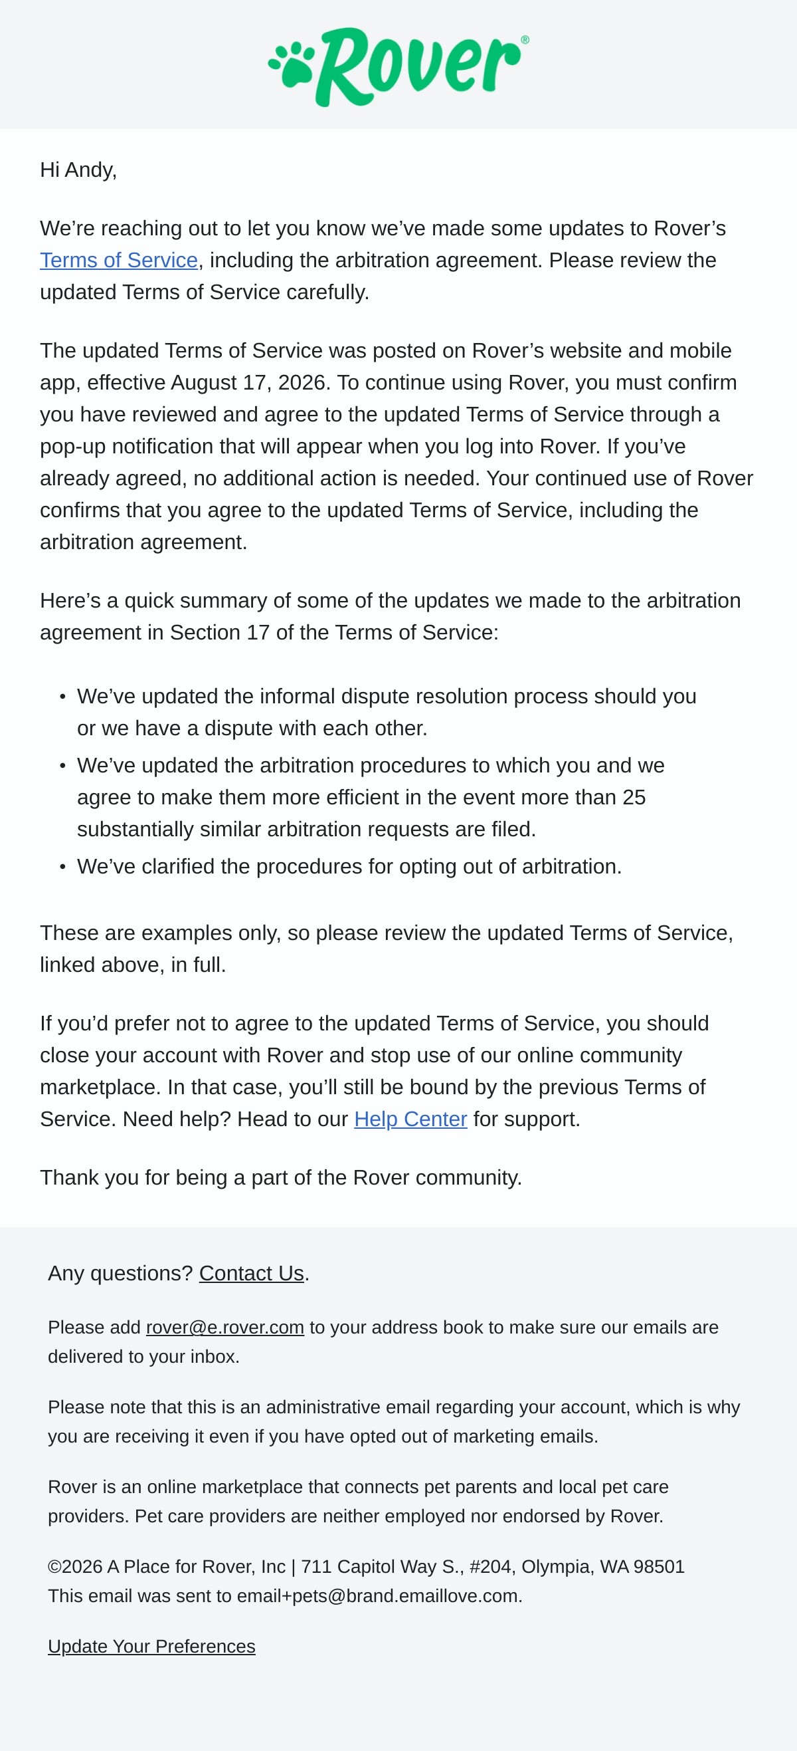Click the "These are examples only" paragraph

click(x=387, y=949)
